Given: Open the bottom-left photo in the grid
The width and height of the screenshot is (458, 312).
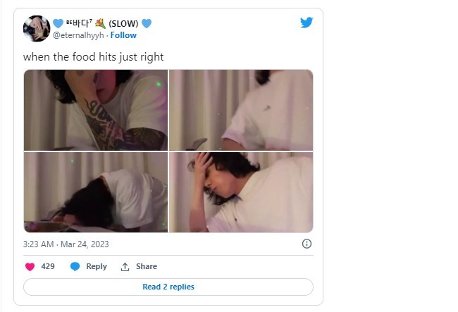Looking at the screenshot, I should [x=96, y=192].
